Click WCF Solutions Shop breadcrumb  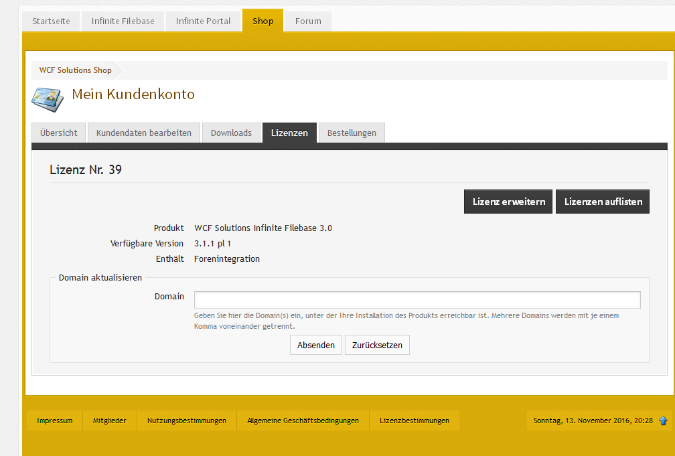[x=75, y=70]
